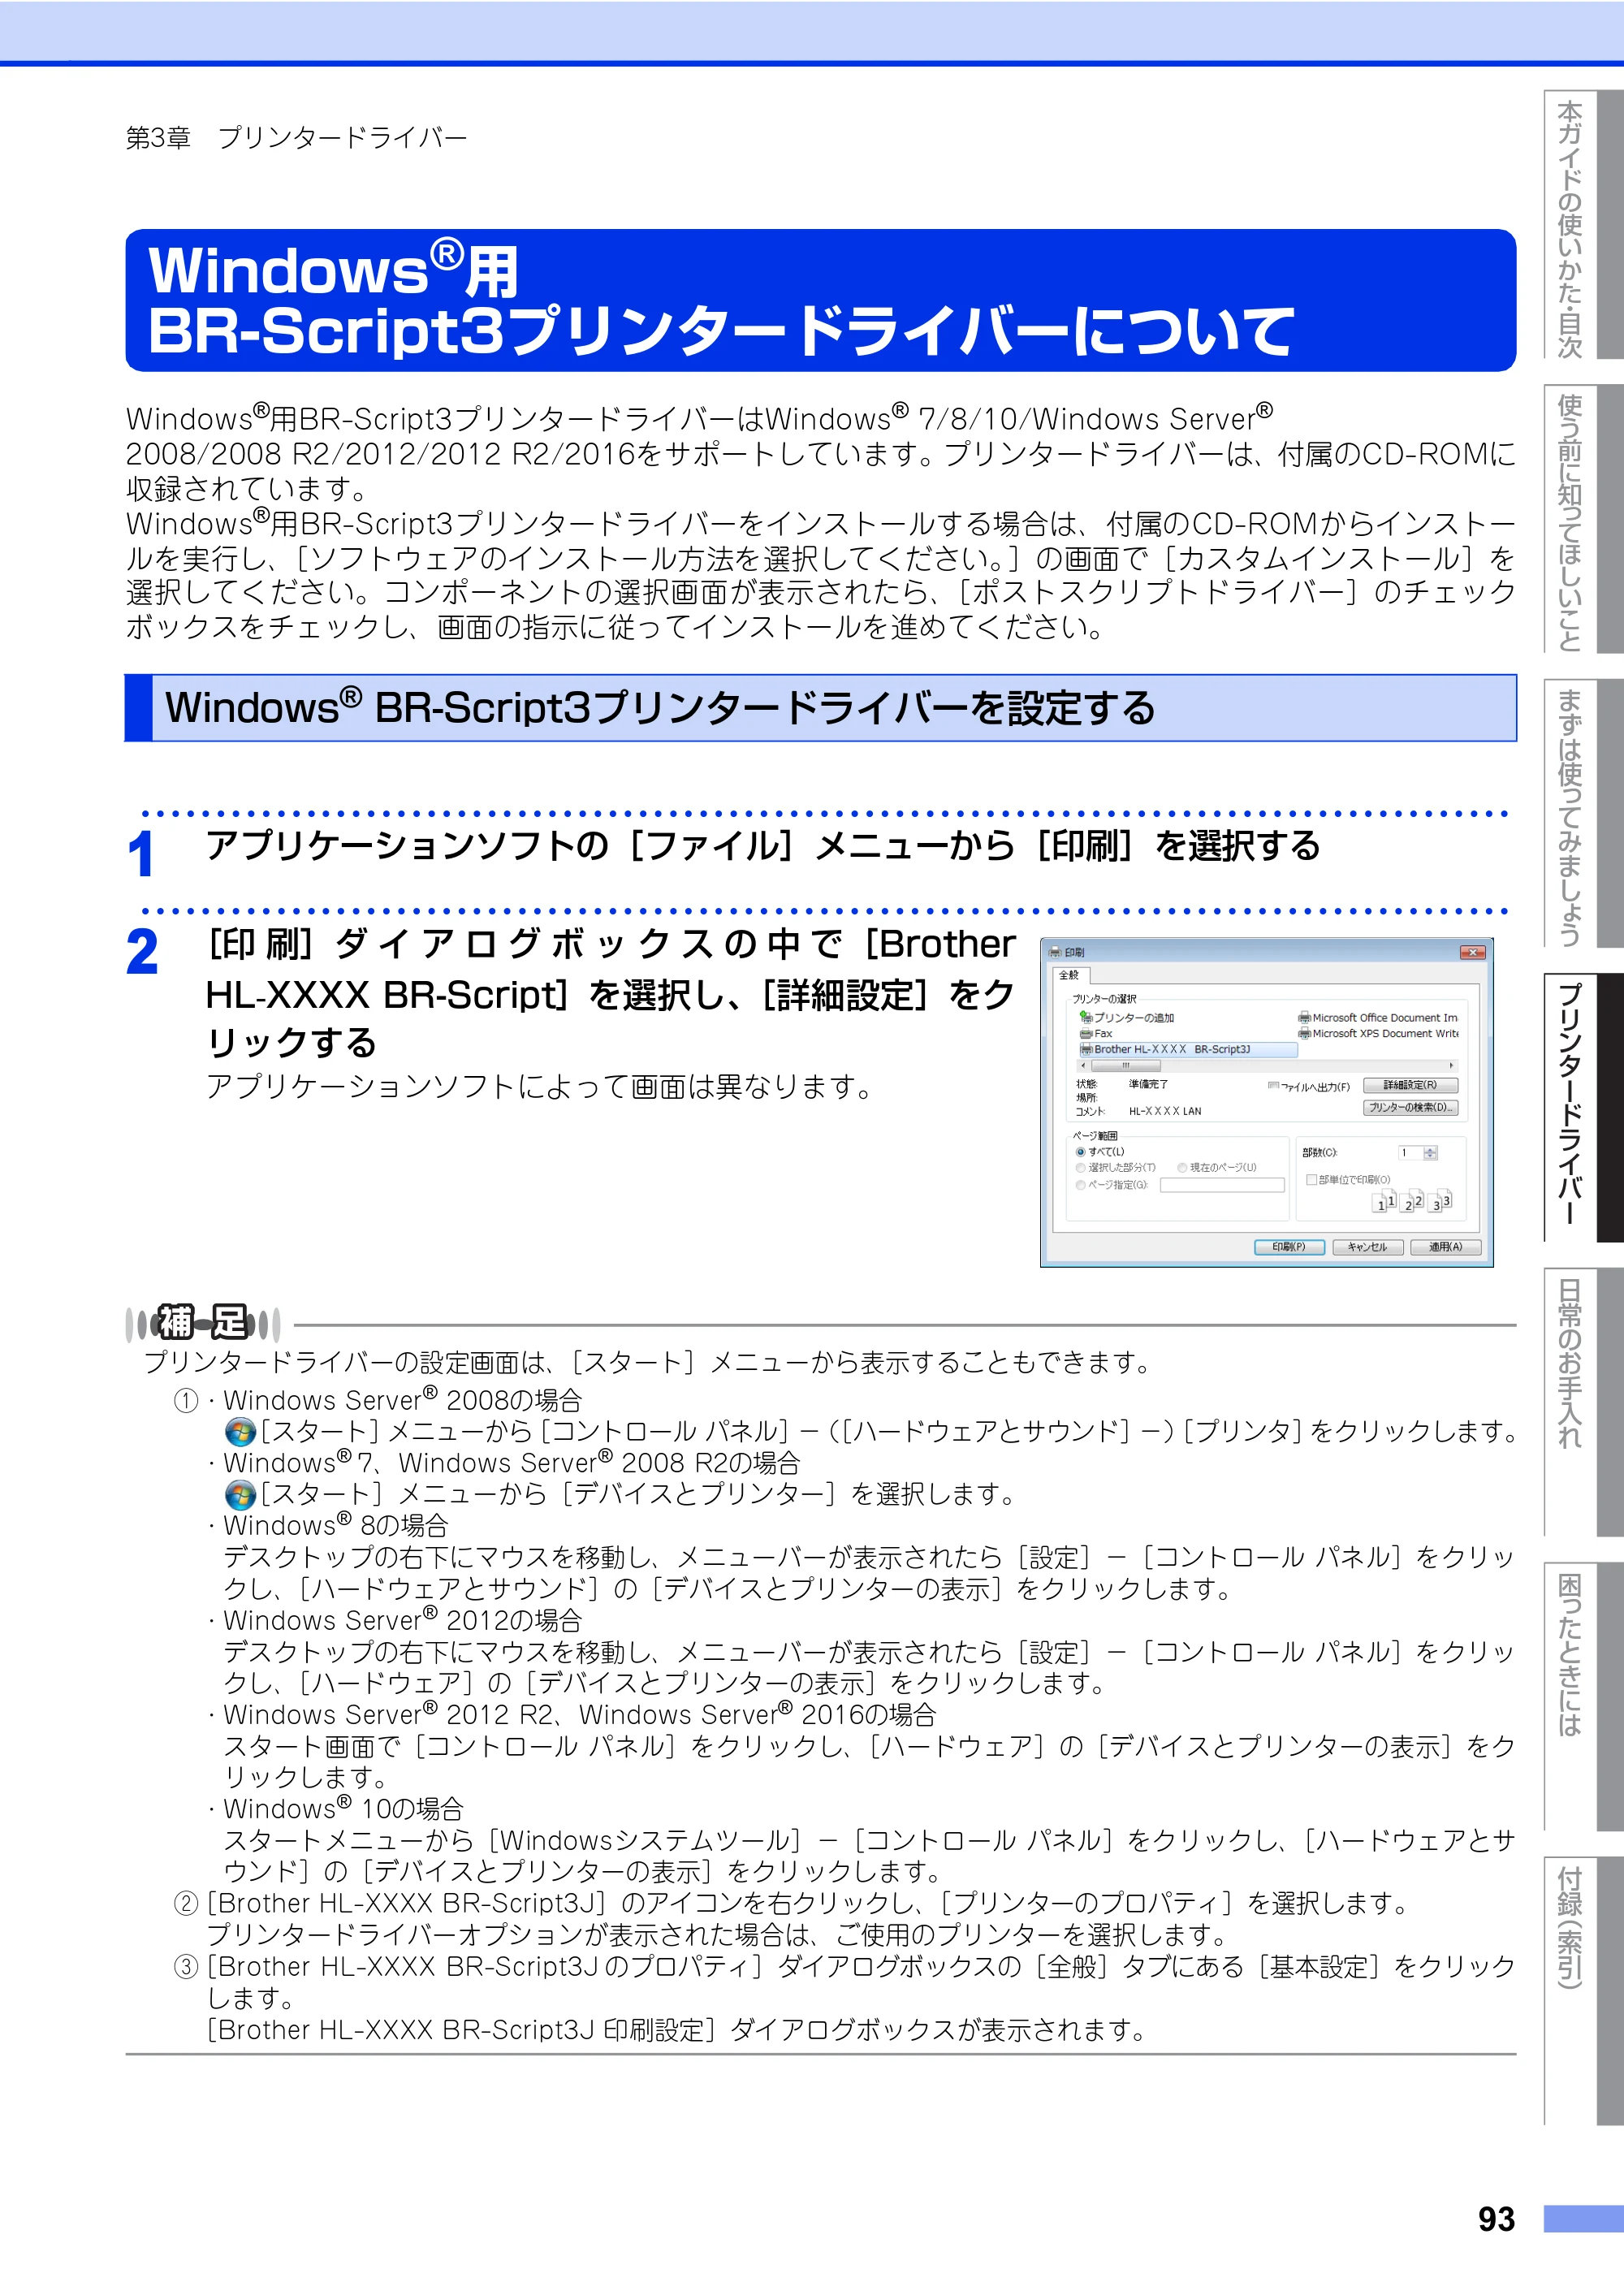
Task: Open the まずは使ってみましょう side tab
Action: 1584,814
